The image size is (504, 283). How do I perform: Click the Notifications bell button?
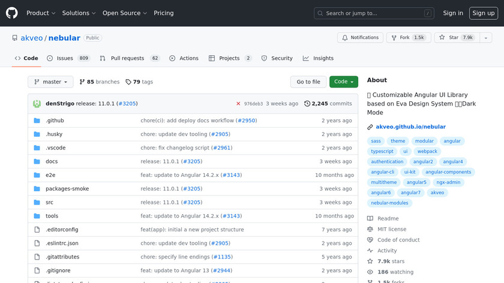tap(359, 38)
